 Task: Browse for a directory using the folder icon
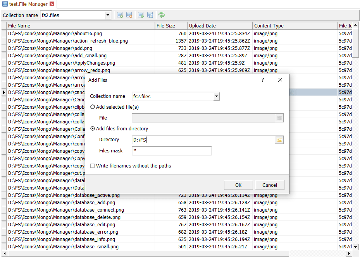279,140
